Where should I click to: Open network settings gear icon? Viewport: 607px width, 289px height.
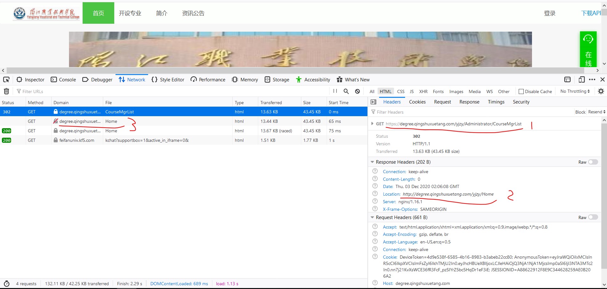pyautogui.click(x=601, y=91)
